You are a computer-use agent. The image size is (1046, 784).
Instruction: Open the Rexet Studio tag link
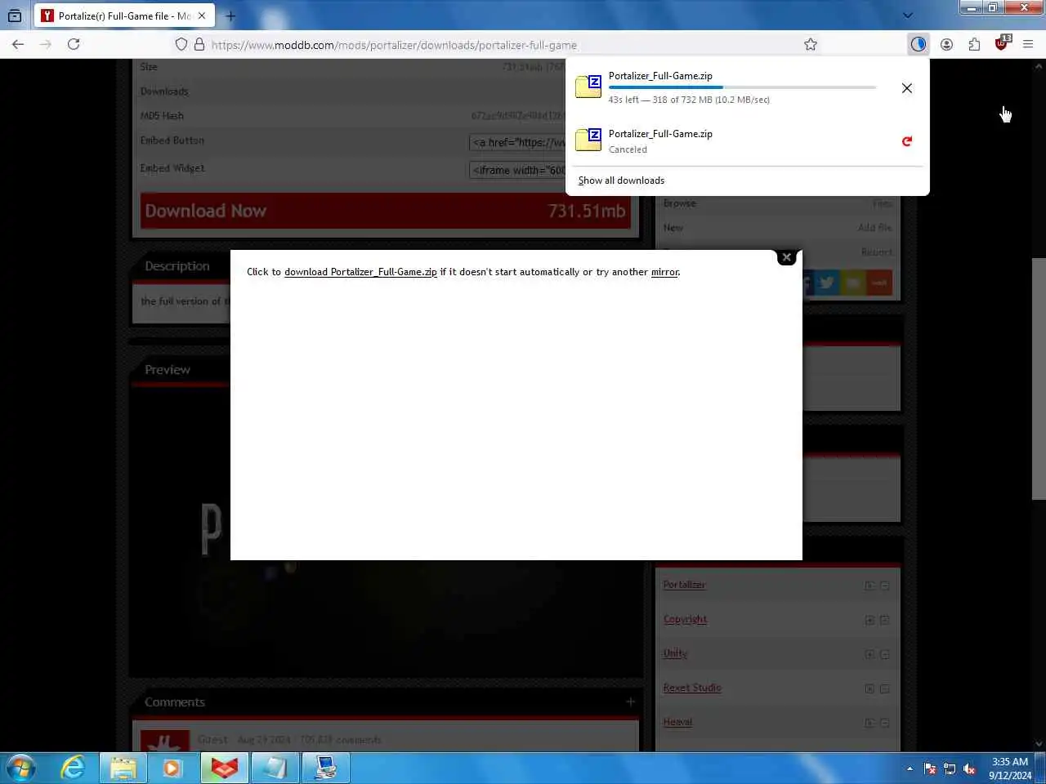coord(692,688)
